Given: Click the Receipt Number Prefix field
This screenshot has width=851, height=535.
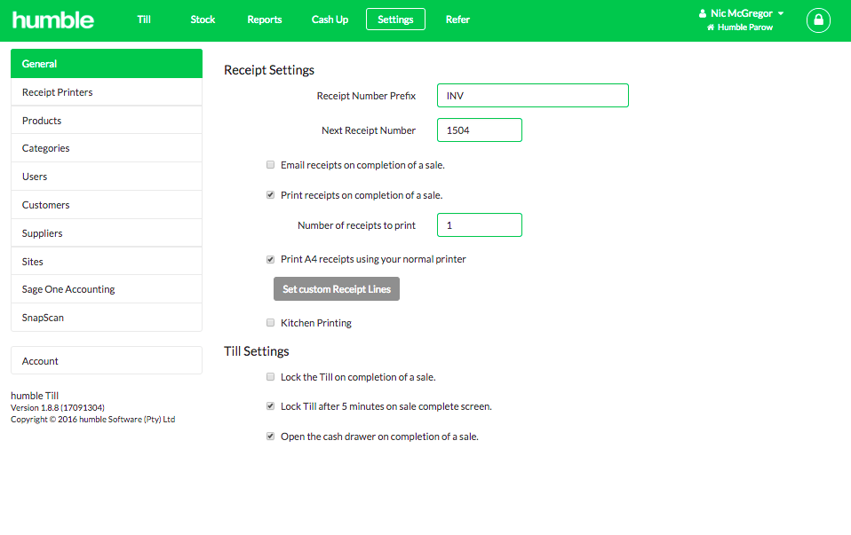Looking at the screenshot, I should 532,96.
